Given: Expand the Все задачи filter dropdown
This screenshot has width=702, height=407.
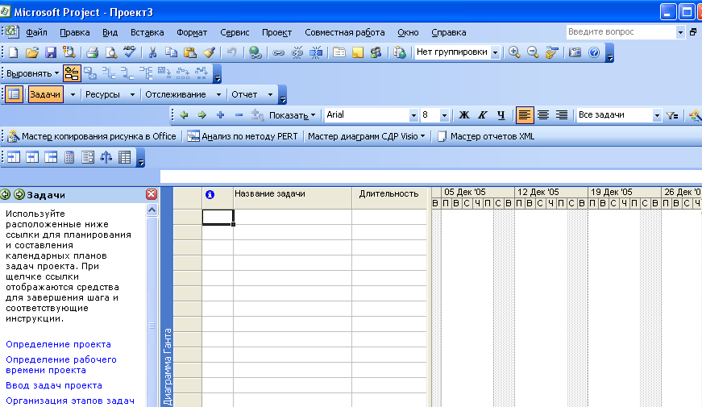Looking at the screenshot, I should [x=657, y=115].
